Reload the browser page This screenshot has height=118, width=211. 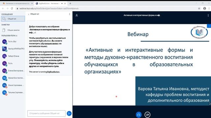click(12, 9)
